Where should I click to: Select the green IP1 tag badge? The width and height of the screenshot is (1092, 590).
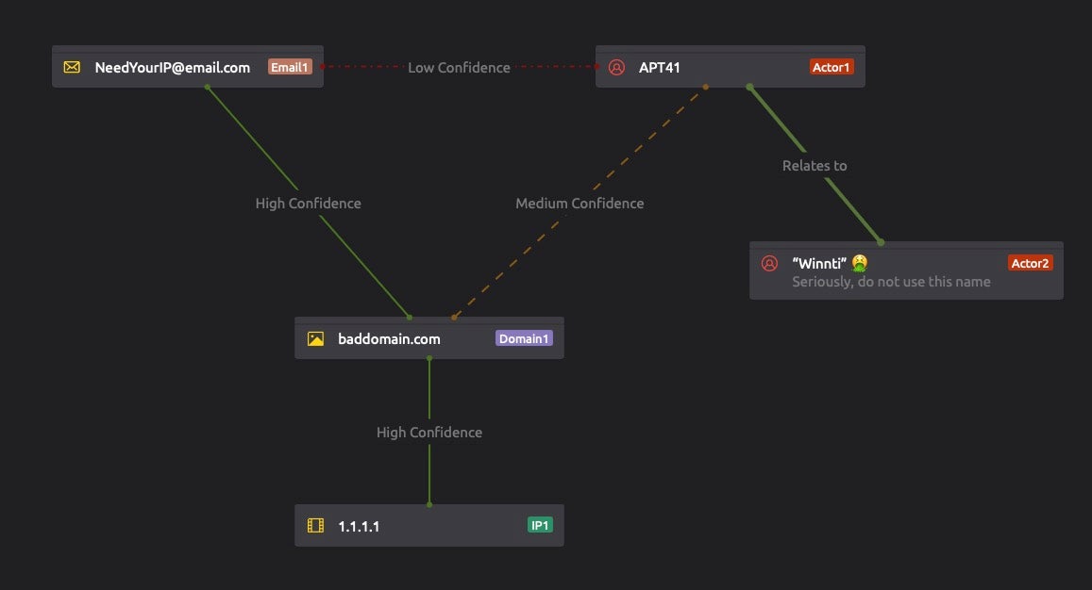540,525
